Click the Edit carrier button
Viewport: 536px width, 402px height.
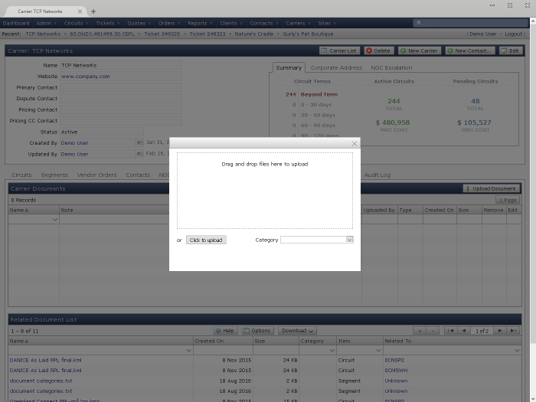[x=509, y=51]
